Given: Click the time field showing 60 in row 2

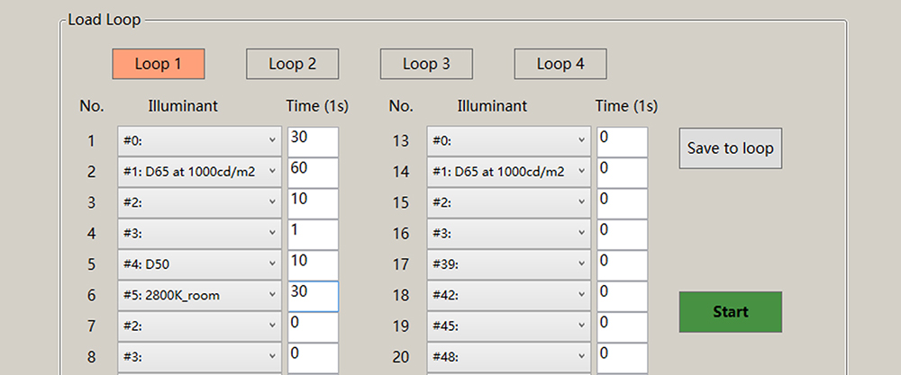Looking at the screenshot, I should pos(314,173).
